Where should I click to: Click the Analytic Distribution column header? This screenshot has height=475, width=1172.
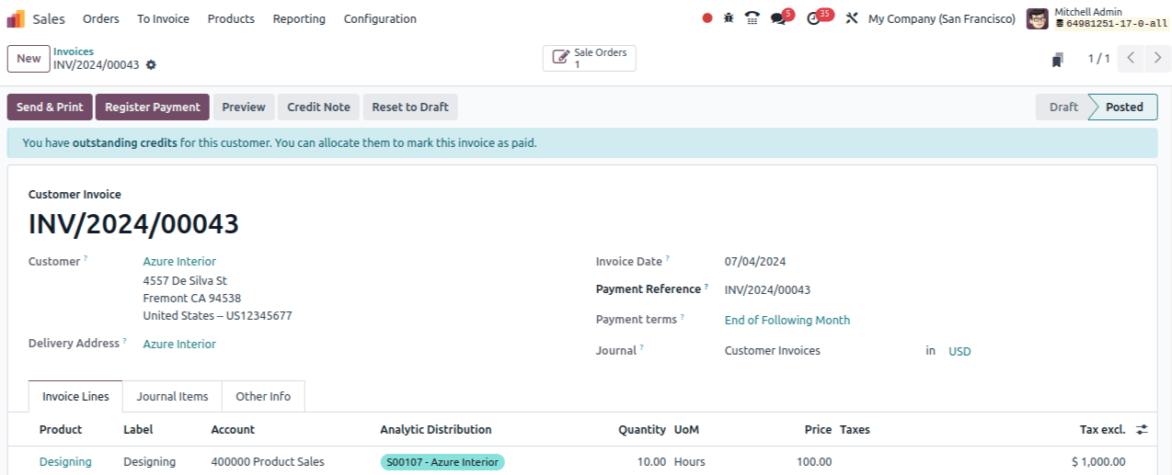[x=436, y=430]
